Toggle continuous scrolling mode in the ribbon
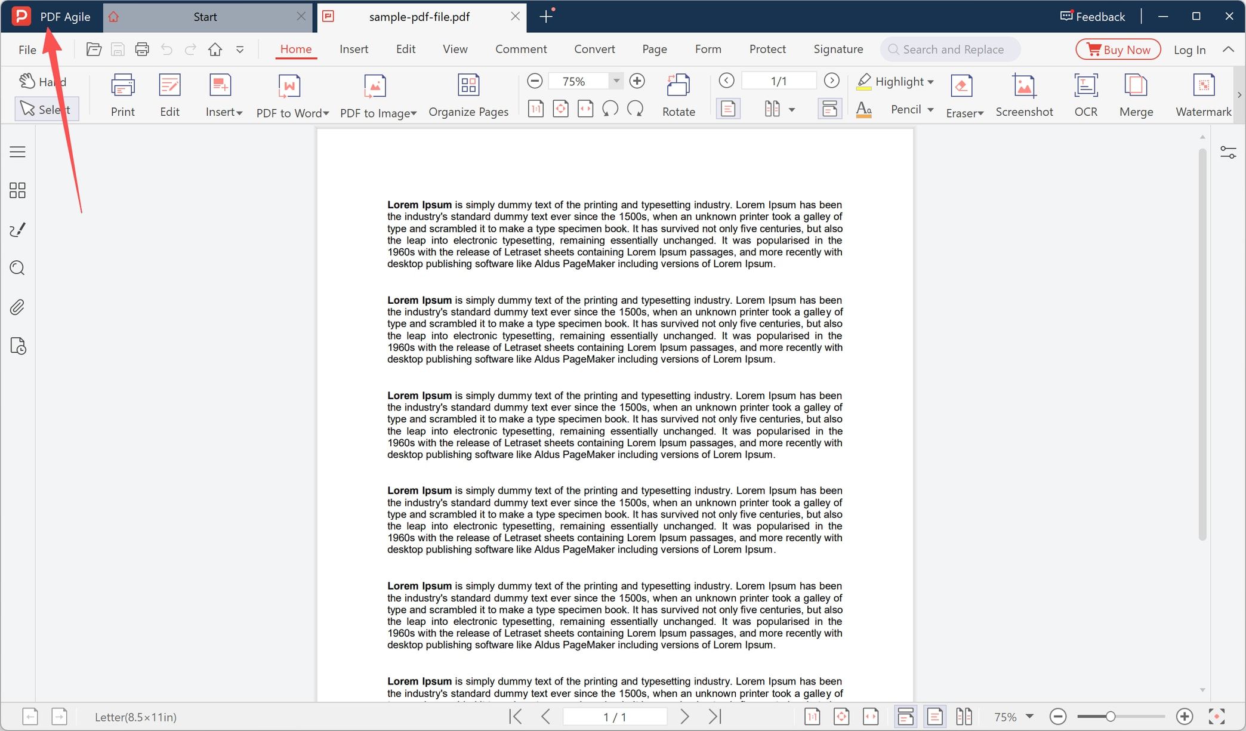The height and width of the screenshot is (731, 1246). [x=829, y=109]
